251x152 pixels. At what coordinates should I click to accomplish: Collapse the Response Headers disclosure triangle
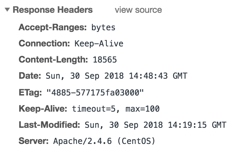[x=7, y=10]
